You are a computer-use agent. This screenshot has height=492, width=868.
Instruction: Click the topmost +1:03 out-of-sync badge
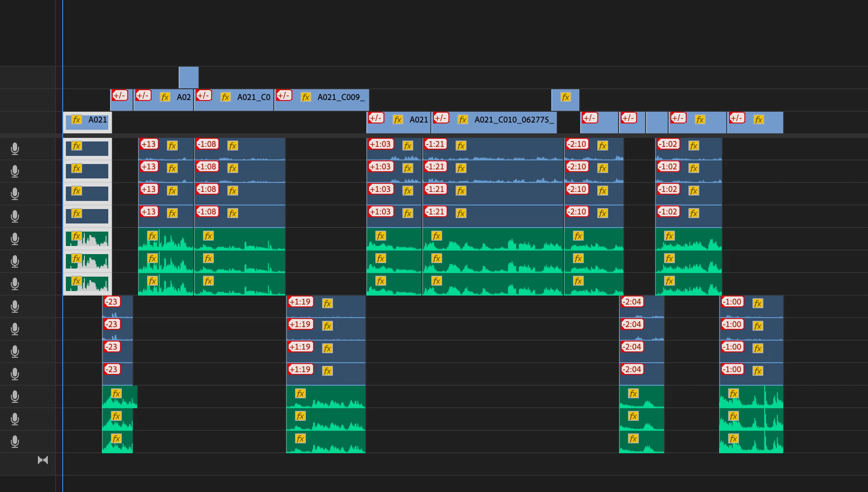(x=381, y=144)
